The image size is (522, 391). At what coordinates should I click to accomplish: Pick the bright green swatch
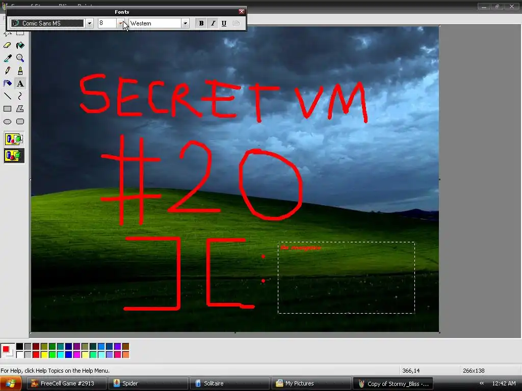(53, 355)
